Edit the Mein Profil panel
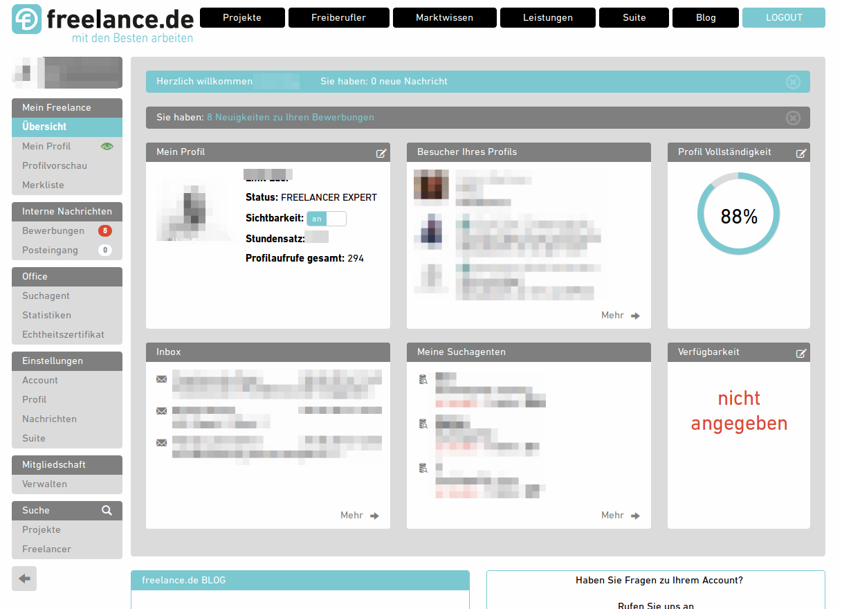This screenshot has width=842, height=609. [381, 153]
